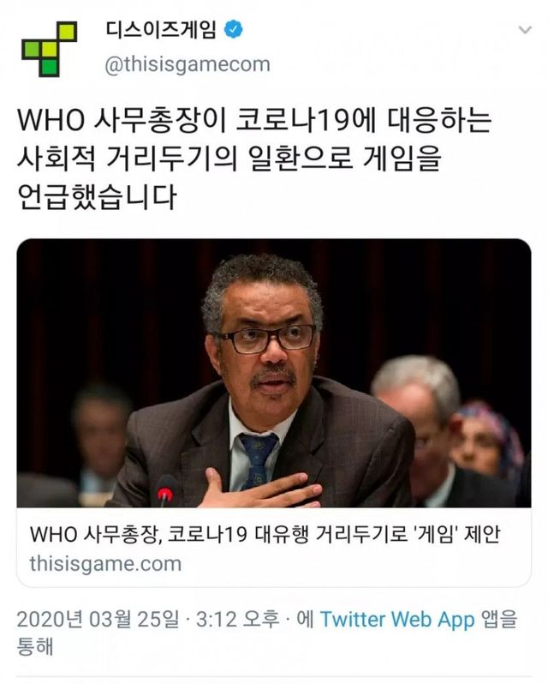Image resolution: width=548 pixels, height=684 pixels.
Task: Open the 디스이즈게임 account display name
Action: 161,30
